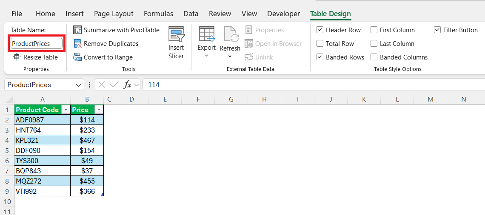Image resolution: width=485 pixels, height=215 pixels.
Task: Click the Properties icon under External Table Data
Action: coord(249,30)
